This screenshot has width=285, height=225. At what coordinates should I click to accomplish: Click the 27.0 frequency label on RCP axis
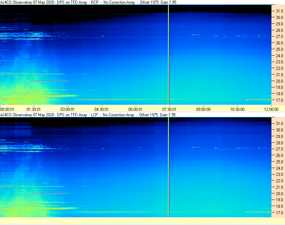(280, 37)
